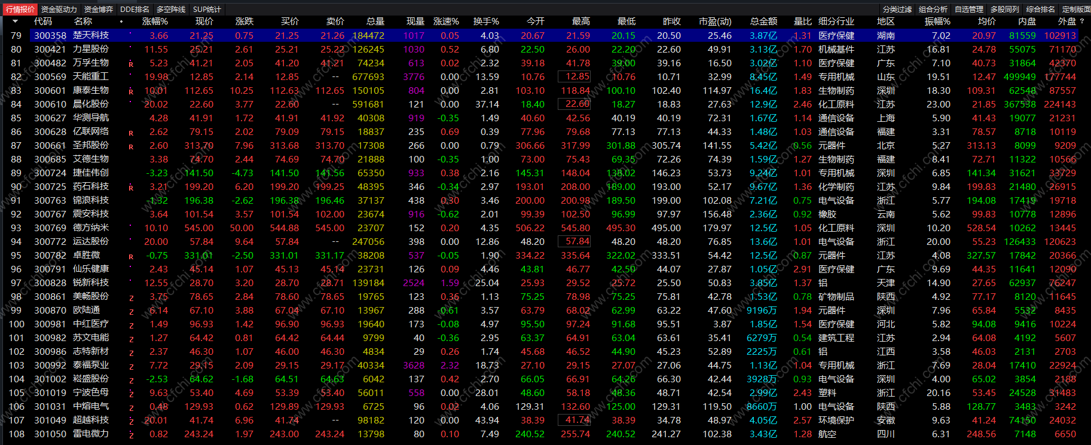Open 自选管理
1091x445 pixels.
pos(969,10)
